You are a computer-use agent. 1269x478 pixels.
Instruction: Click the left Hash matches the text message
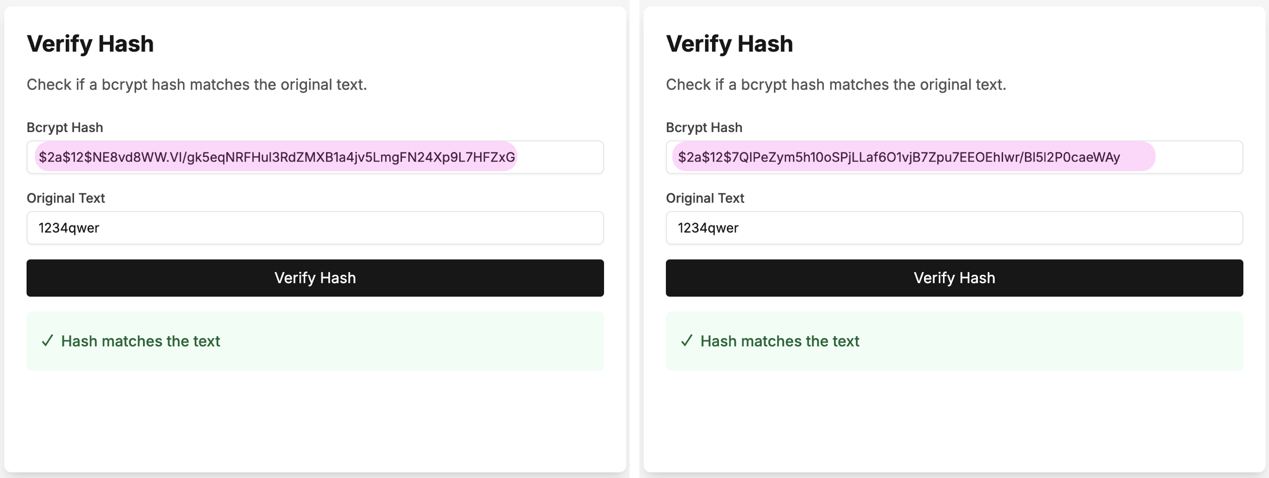[x=141, y=341]
